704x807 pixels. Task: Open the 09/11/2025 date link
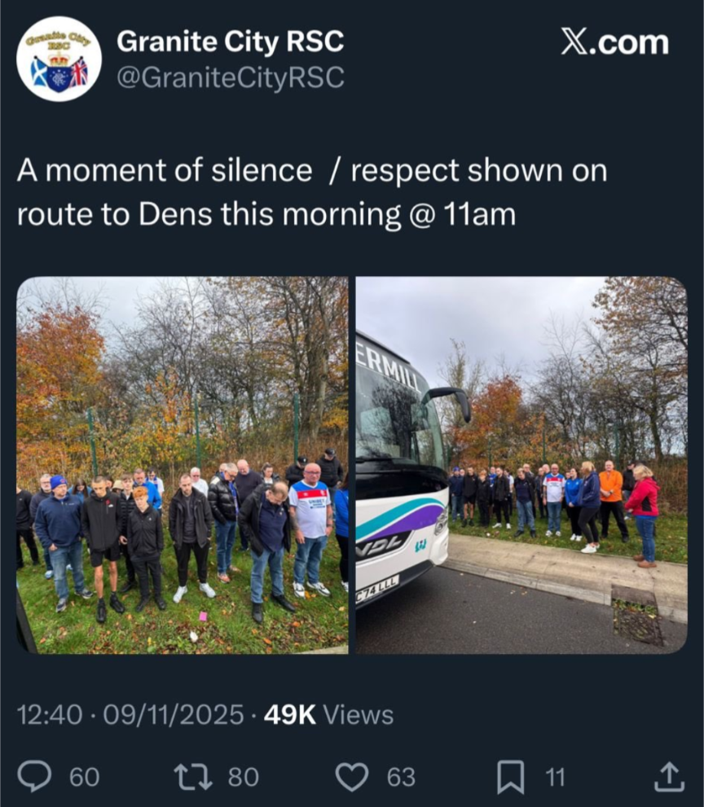[174, 714]
